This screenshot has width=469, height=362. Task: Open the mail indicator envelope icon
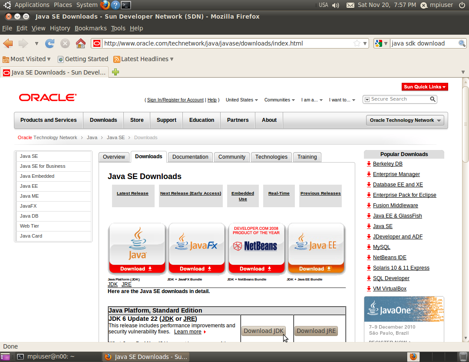[350, 5]
